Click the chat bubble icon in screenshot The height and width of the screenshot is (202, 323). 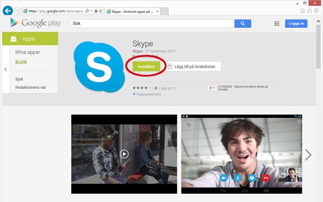(x=252, y=178)
